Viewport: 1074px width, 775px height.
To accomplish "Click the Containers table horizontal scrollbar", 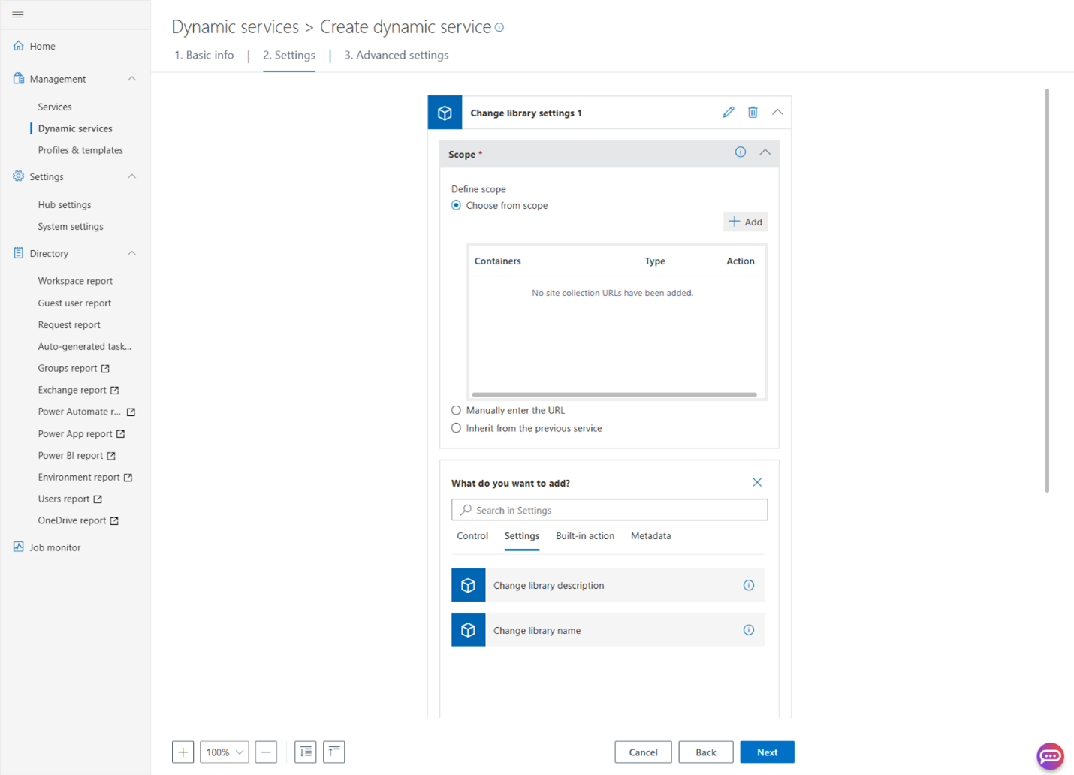I will [614, 394].
